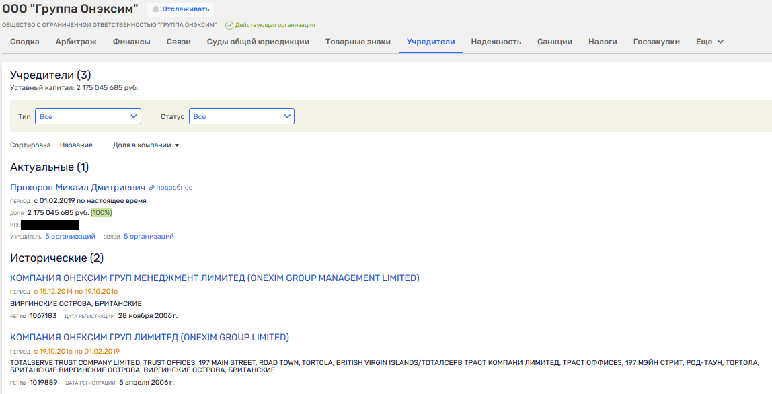Open связи 5 организаций link
This screenshot has width=772, height=394.
(149, 237)
